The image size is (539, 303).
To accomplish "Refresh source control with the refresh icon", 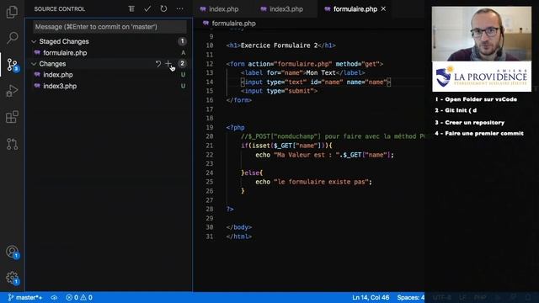I will 163,9.
